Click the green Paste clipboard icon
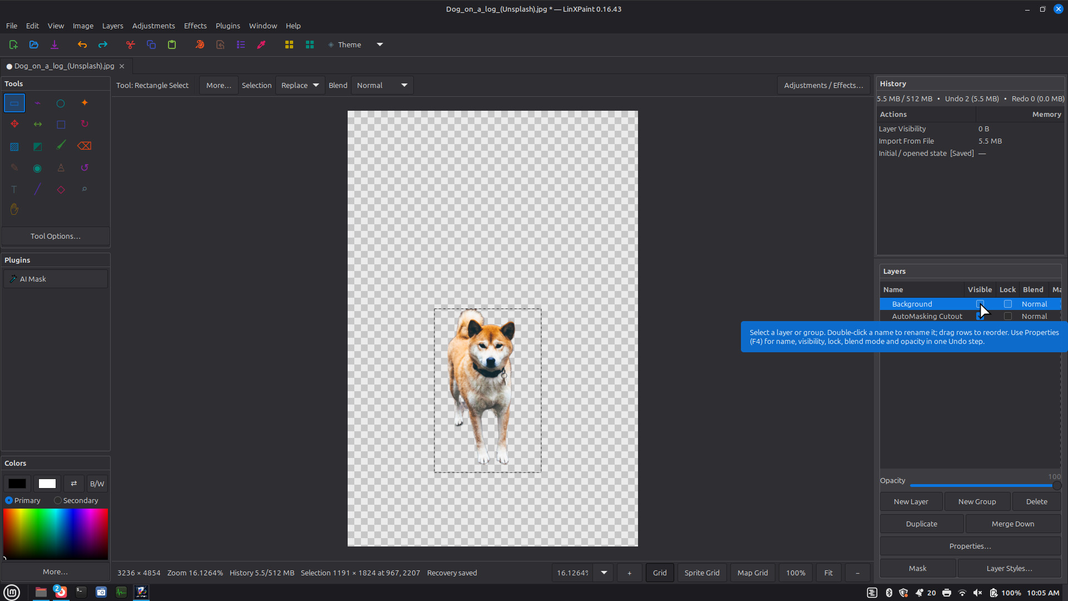Image resolution: width=1068 pixels, height=601 pixels. pos(172,45)
